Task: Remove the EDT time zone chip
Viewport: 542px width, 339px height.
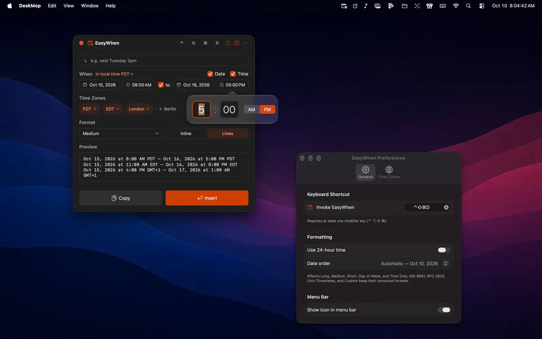Action: pos(118,109)
